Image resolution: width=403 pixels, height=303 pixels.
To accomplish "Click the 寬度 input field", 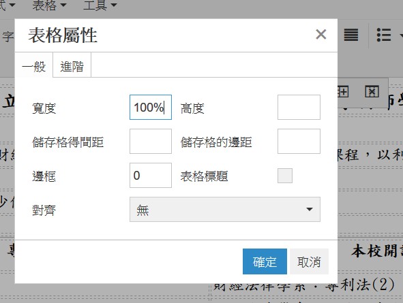I will click(151, 108).
